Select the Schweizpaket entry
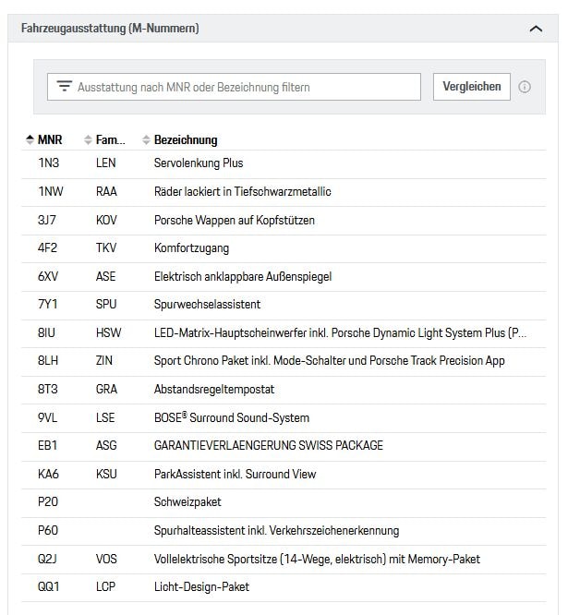The height and width of the screenshot is (615, 580). click(x=187, y=502)
